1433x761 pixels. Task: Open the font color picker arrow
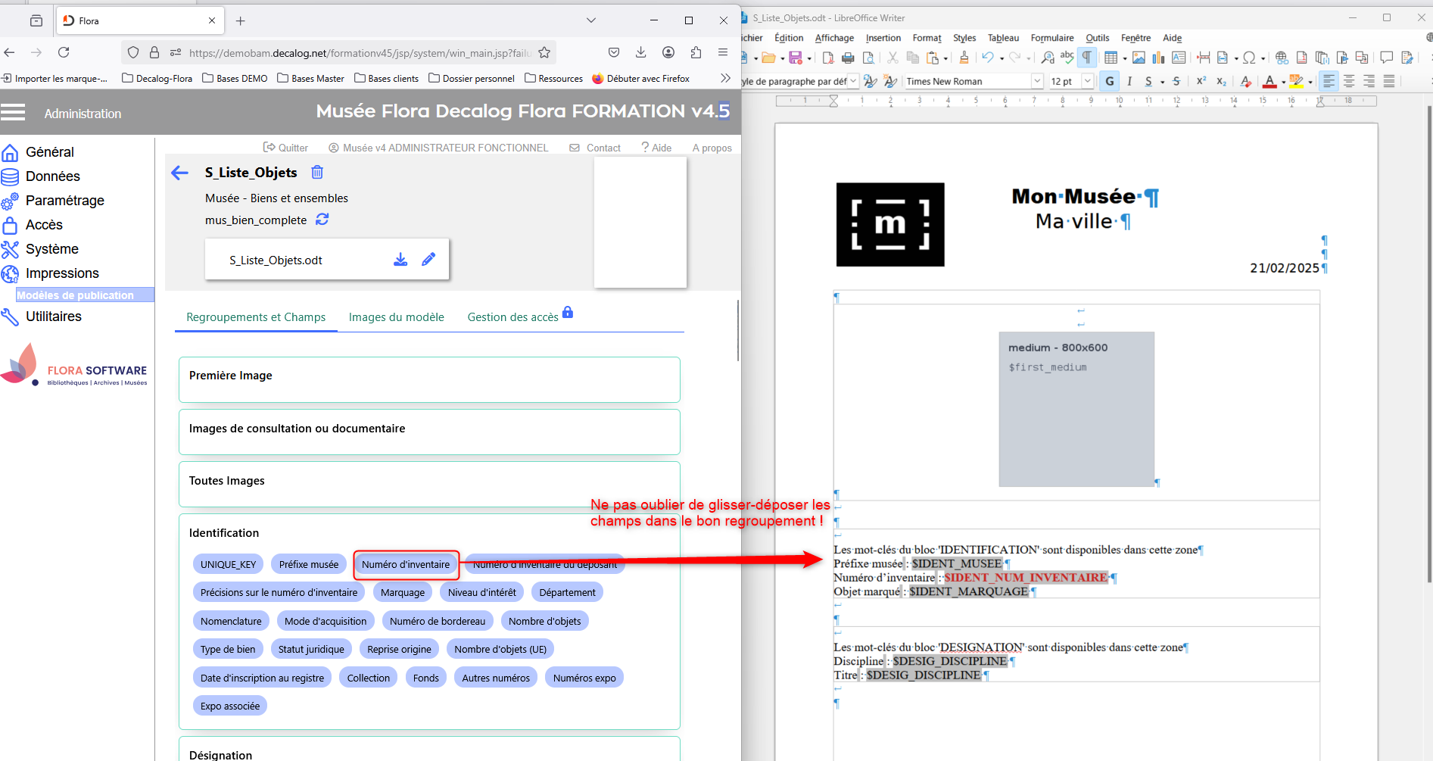[1283, 82]
